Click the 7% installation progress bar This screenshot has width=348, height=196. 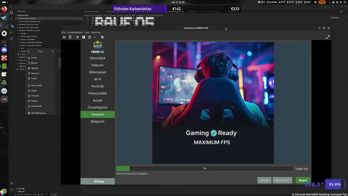[x=204, y=169]
